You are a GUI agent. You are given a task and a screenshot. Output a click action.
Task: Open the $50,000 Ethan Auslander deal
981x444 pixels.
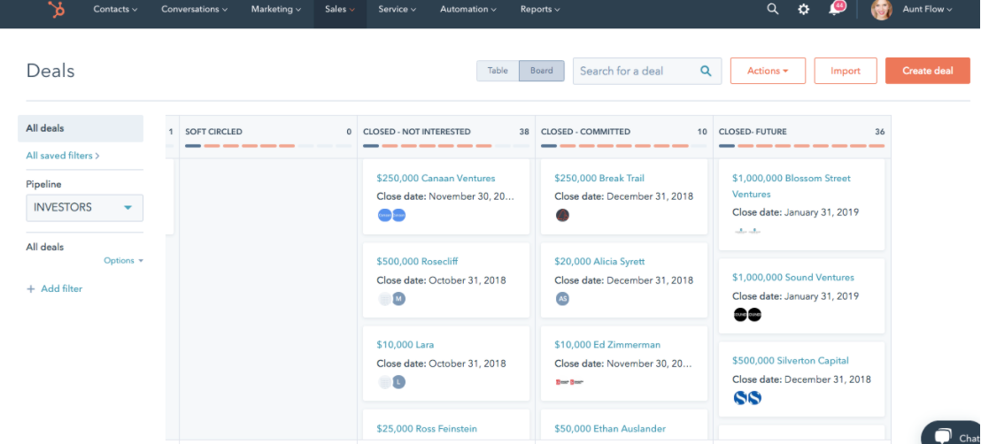[x=610, y=428]
